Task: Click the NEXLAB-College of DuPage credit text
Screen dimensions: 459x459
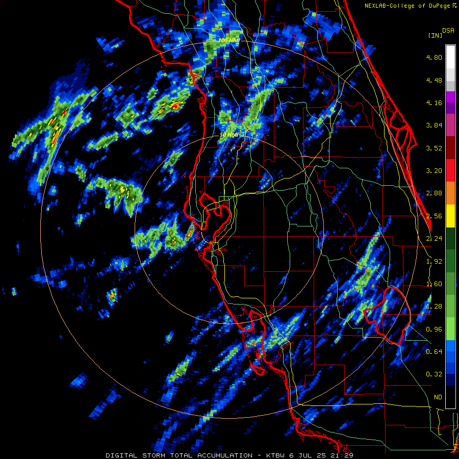Action: [408, 6]
